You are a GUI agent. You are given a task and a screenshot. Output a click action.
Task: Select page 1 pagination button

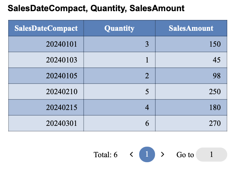point(147,154)
